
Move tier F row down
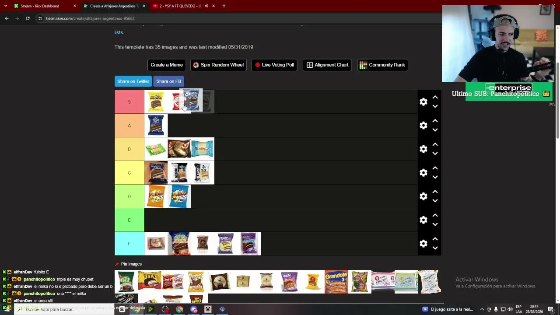(435, 248)
